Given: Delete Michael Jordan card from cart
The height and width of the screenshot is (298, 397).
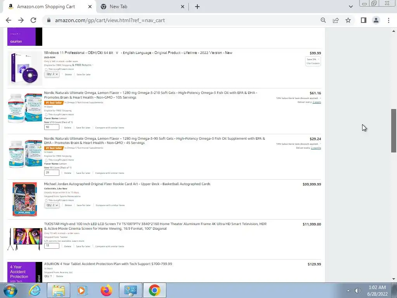Looking at the screenshot, I should click(x=68, y=205).
